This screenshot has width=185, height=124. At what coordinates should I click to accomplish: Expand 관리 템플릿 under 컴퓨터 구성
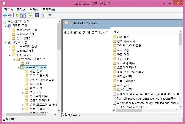(x=10, y=39)
